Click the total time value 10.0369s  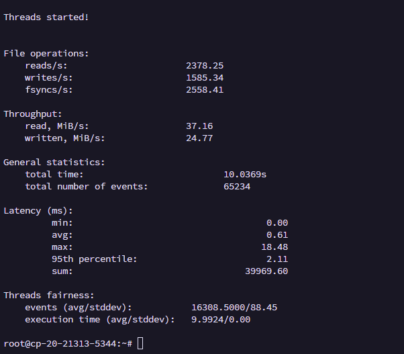[245, 175]
